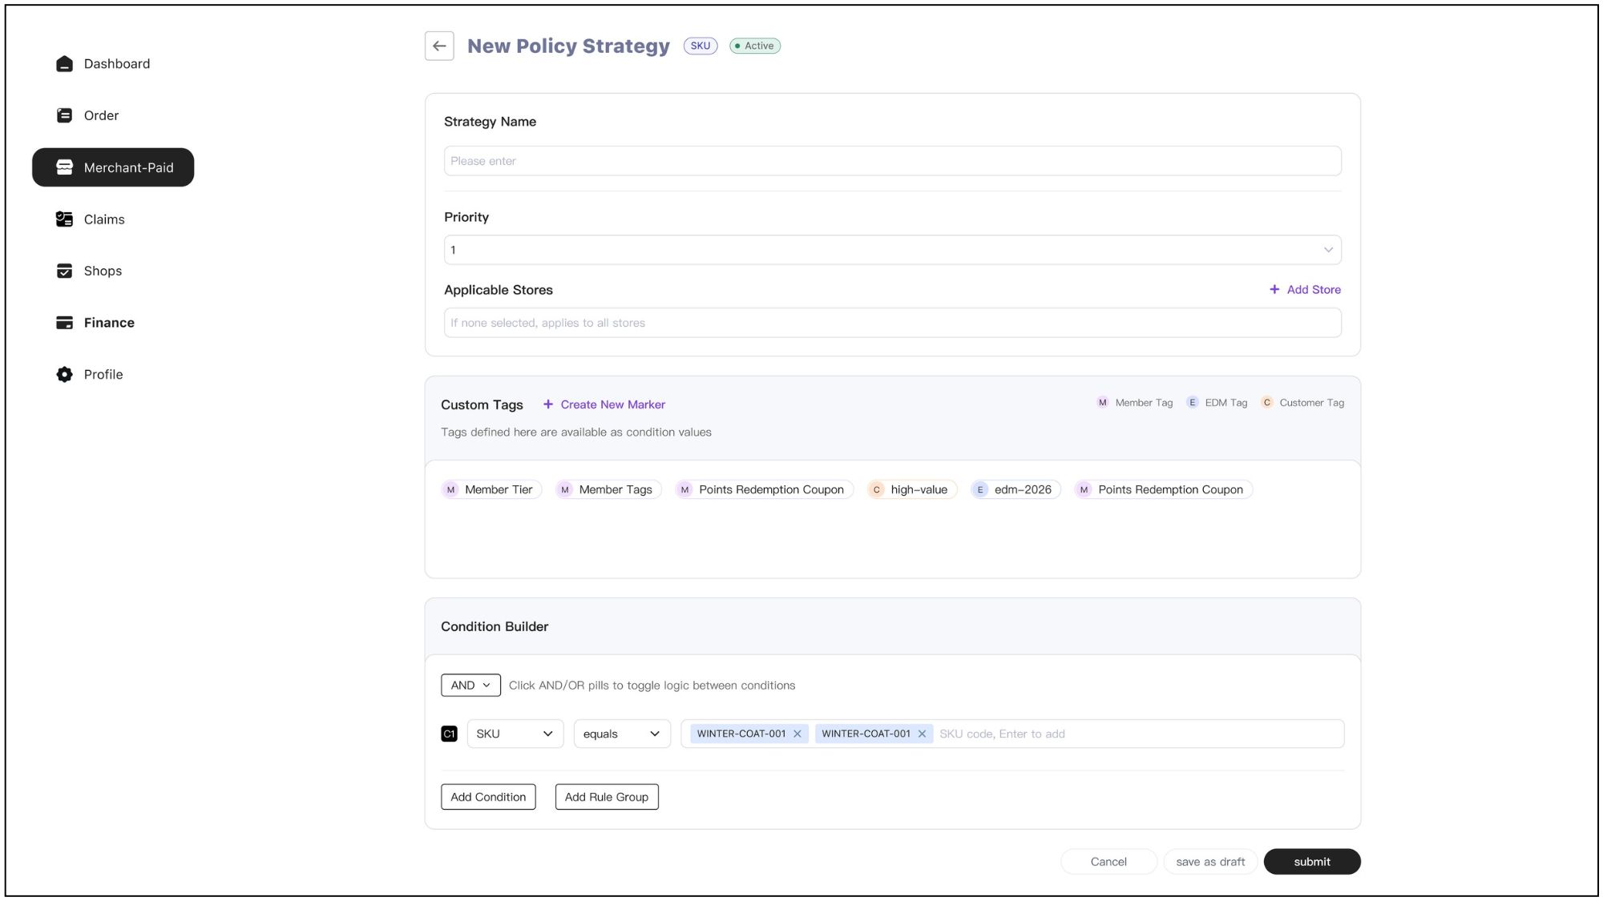This screenshot has width=1603, height=901.
Task: Submit the policy strategy
Action: point(1312,862)
